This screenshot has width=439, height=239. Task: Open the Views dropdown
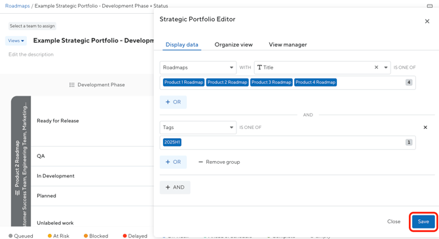point(16,41)
